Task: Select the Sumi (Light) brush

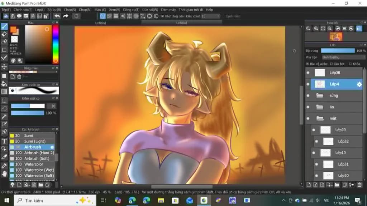Action: (32, 141)
